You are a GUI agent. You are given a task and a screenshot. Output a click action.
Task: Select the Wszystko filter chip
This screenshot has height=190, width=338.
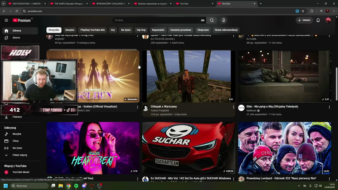point(54,30)
